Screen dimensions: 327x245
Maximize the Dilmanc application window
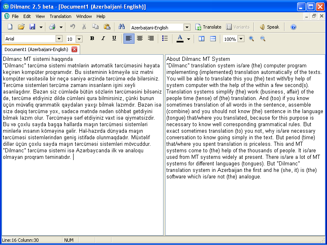click(311, 7)
